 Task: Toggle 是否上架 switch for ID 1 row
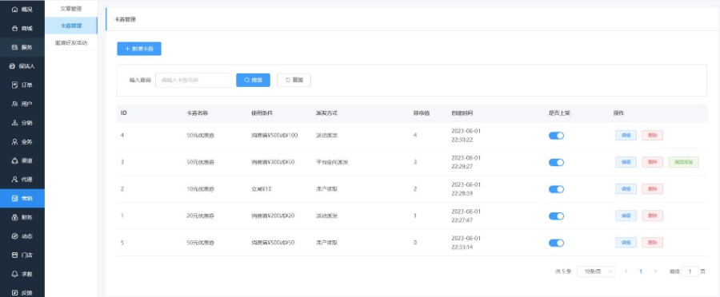(x=556, y=216)
